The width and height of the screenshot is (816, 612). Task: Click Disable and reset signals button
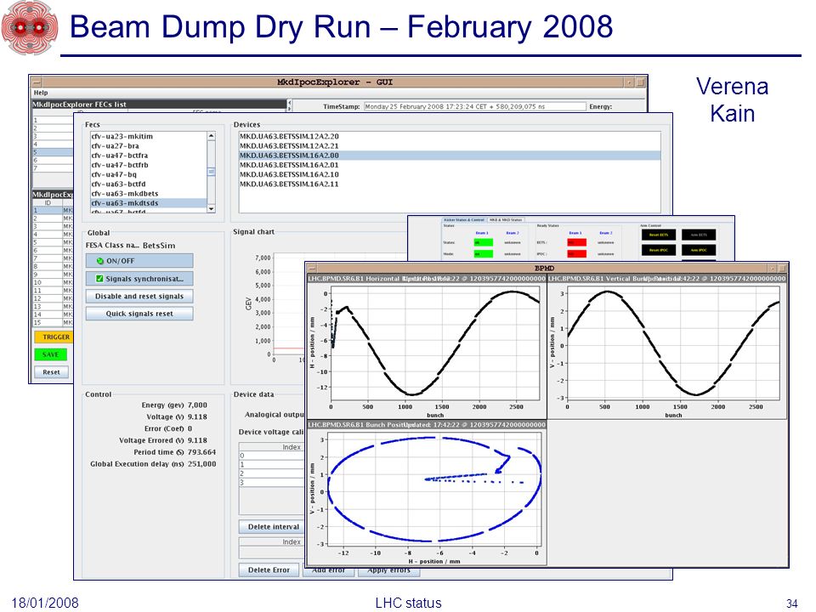point(139,296)
